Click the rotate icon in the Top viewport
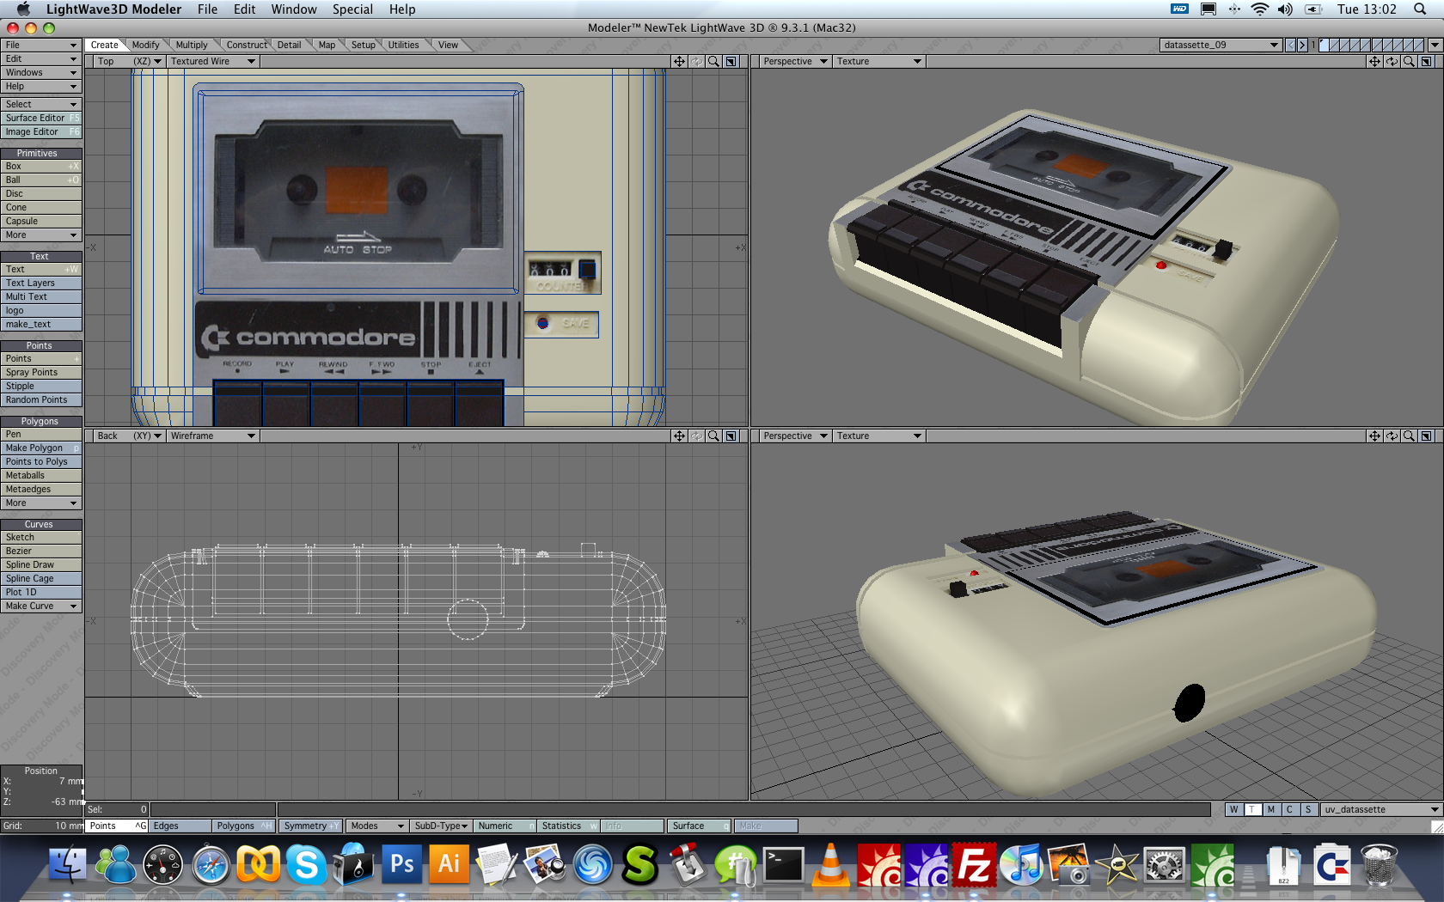This screenshot has height=902, width=1444. (x=696, y=61)
